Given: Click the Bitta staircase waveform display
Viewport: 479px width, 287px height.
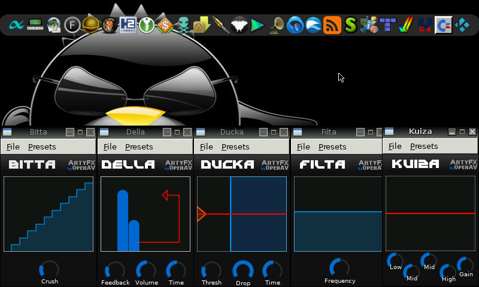Looking at the screenshot, I should [x=48, y=214].
